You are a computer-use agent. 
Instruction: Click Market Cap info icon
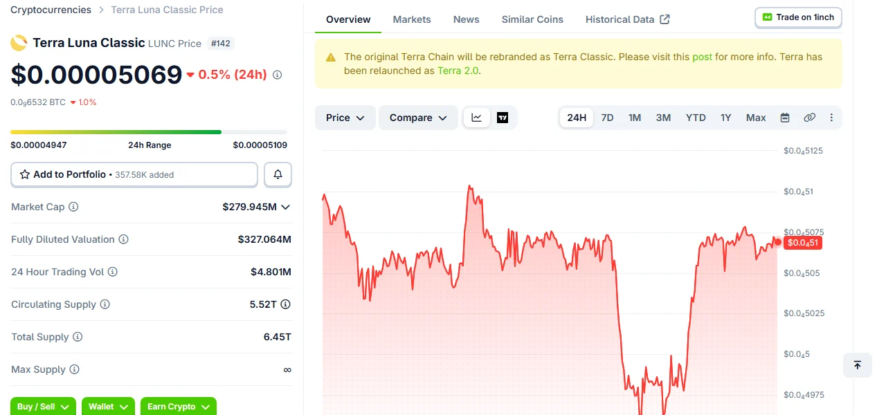[x=73, y=207]
